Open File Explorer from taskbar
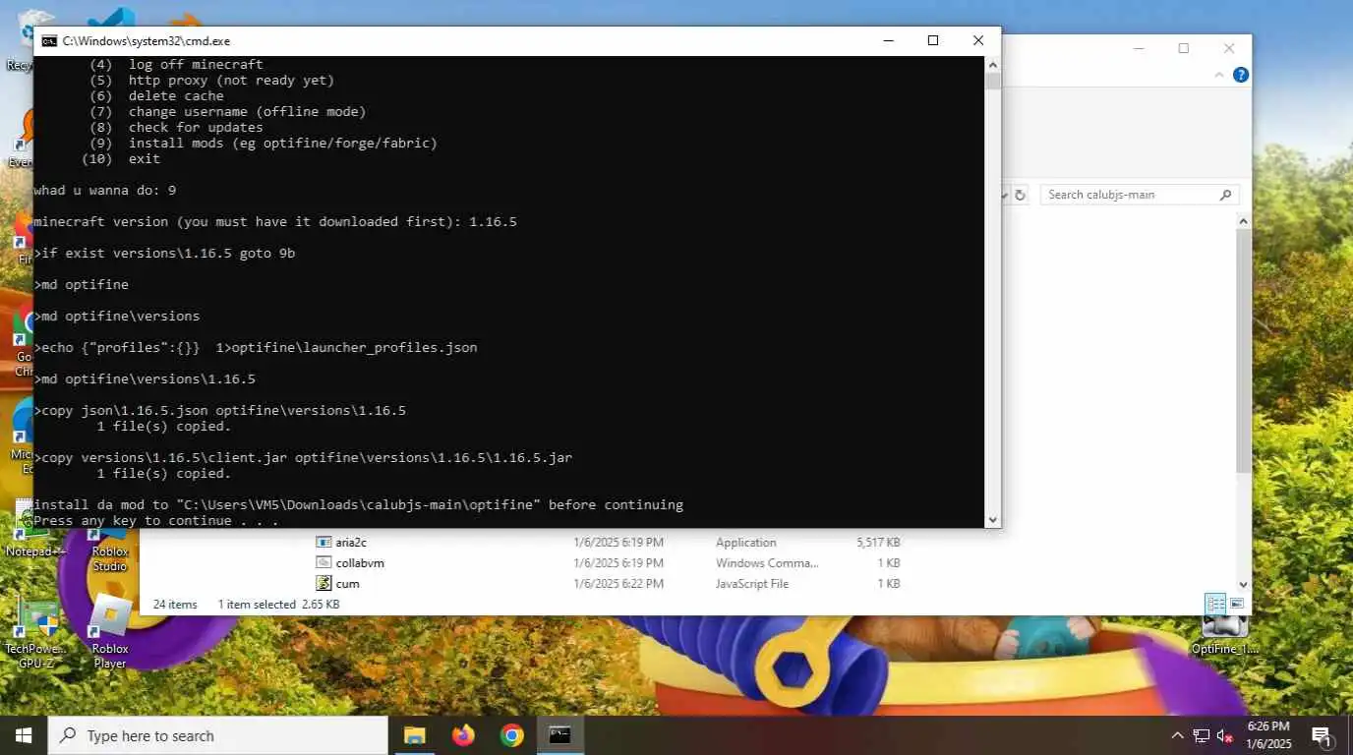Viewport: 1353px width, 755px height. pos(415,735)
